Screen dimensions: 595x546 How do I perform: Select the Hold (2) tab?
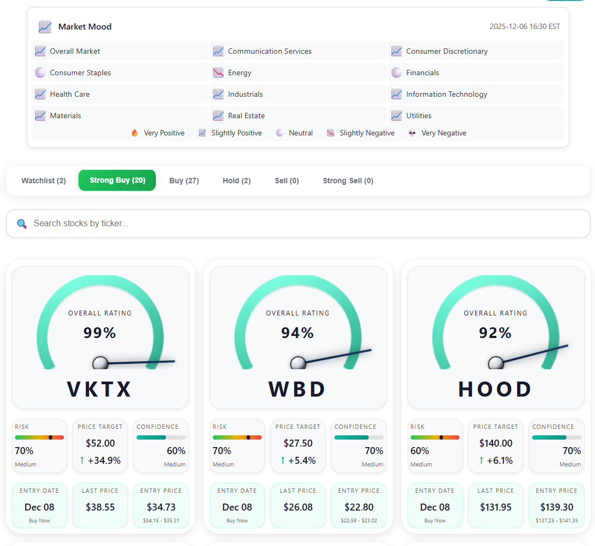pyautogui.click(x=236, y=181)
